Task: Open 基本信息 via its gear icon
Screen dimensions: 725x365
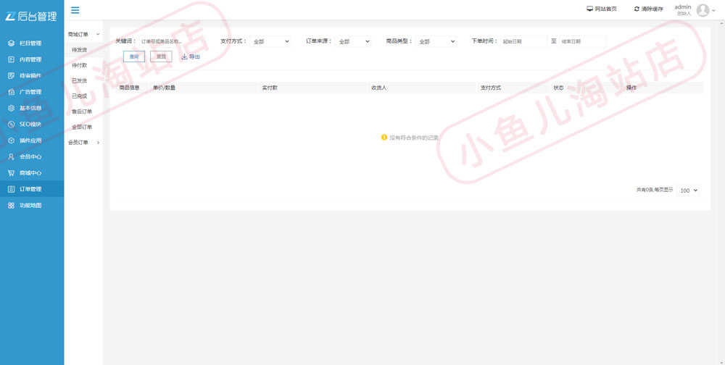Action: (12, 108)
